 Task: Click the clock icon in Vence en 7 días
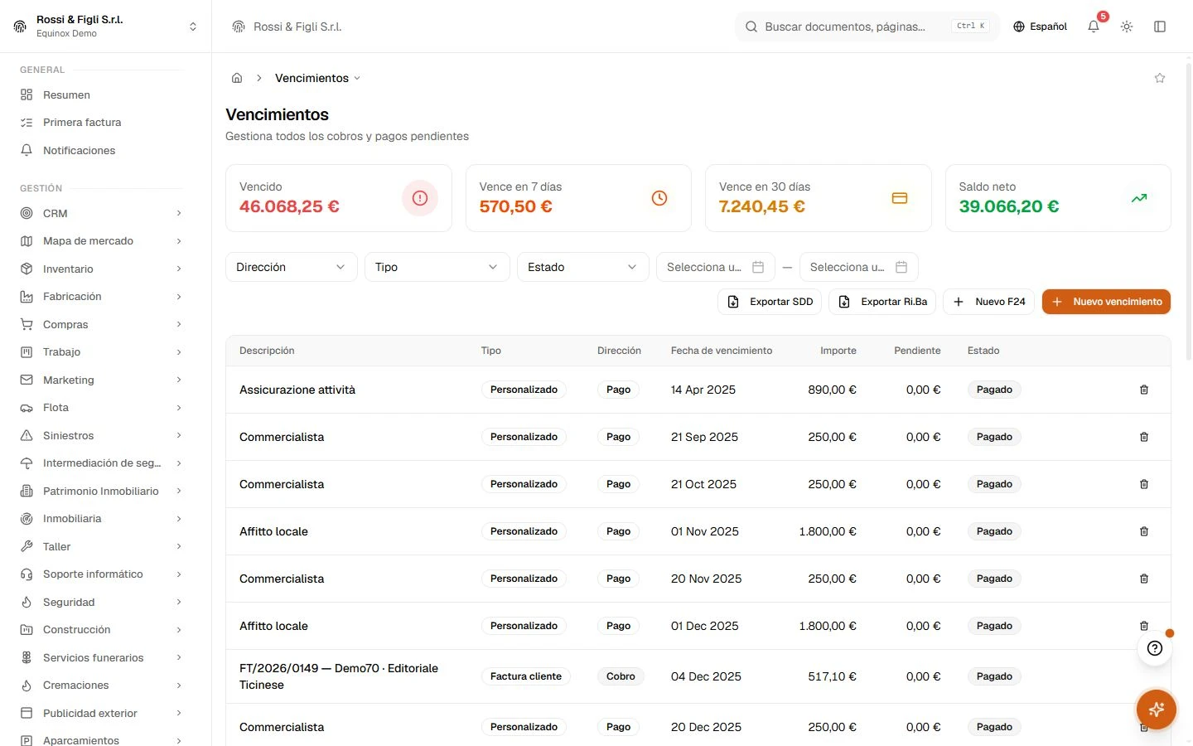pos(659,198)
